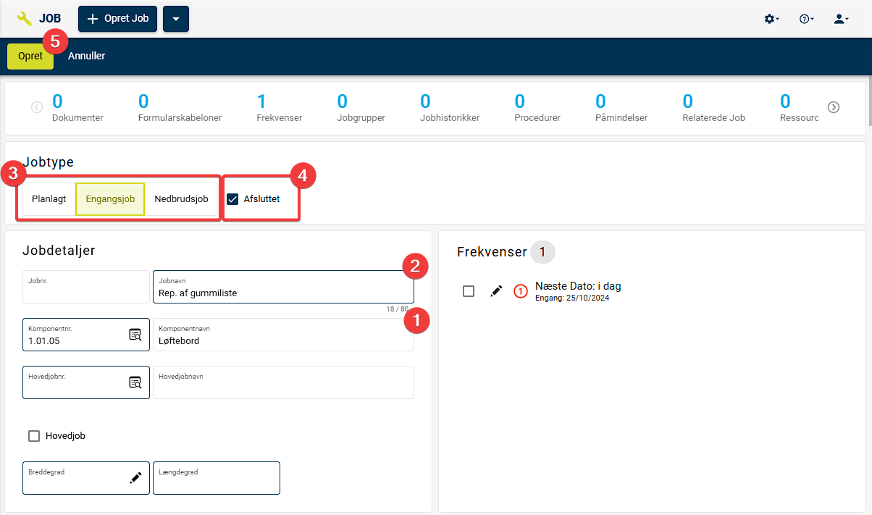This screenshot has height=515, width=872.
Task: Open the Dokumenter counter
Action: (x=77, y=107)
